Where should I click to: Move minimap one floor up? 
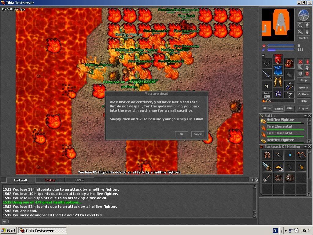coord(307,25)
